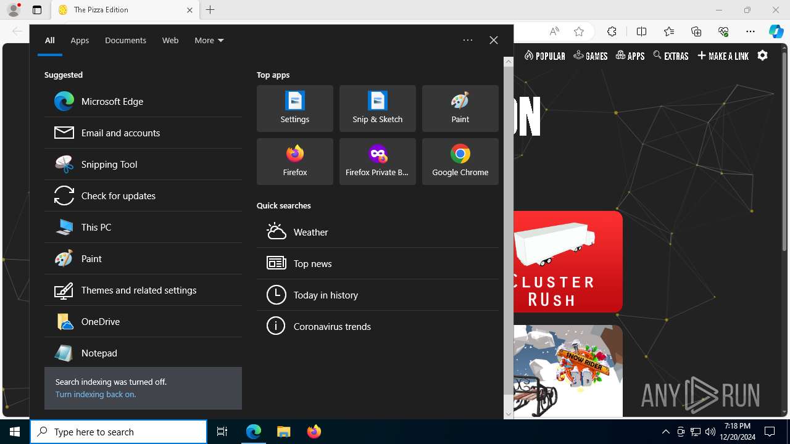Open Edge Extensions button
790x444 pixels.
[x=612, y=31]
